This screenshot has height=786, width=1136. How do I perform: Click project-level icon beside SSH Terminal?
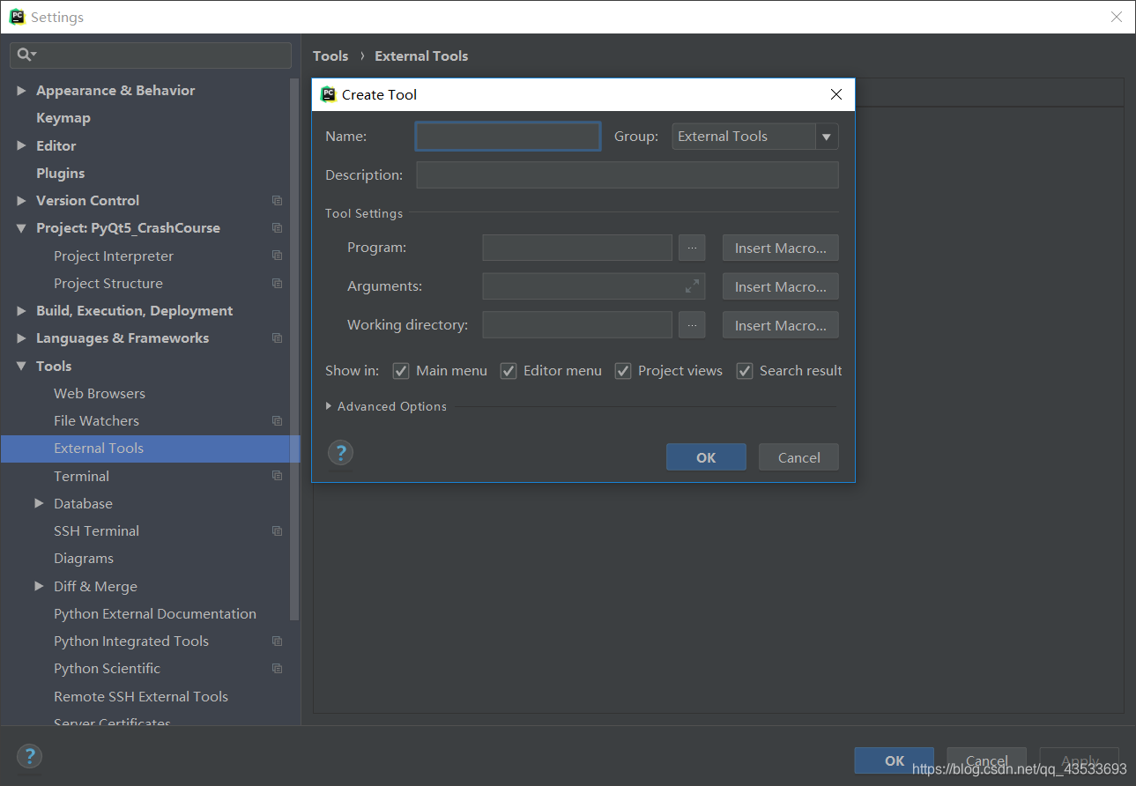pyautogui.click(x=278, y=531)
